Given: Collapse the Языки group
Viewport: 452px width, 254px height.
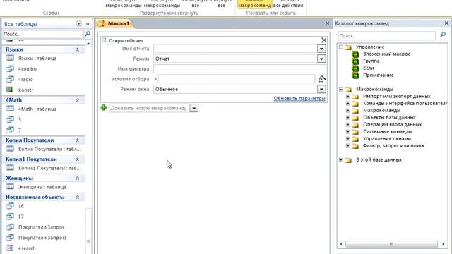Looking at the screenshot, I should tap(77, 49).
